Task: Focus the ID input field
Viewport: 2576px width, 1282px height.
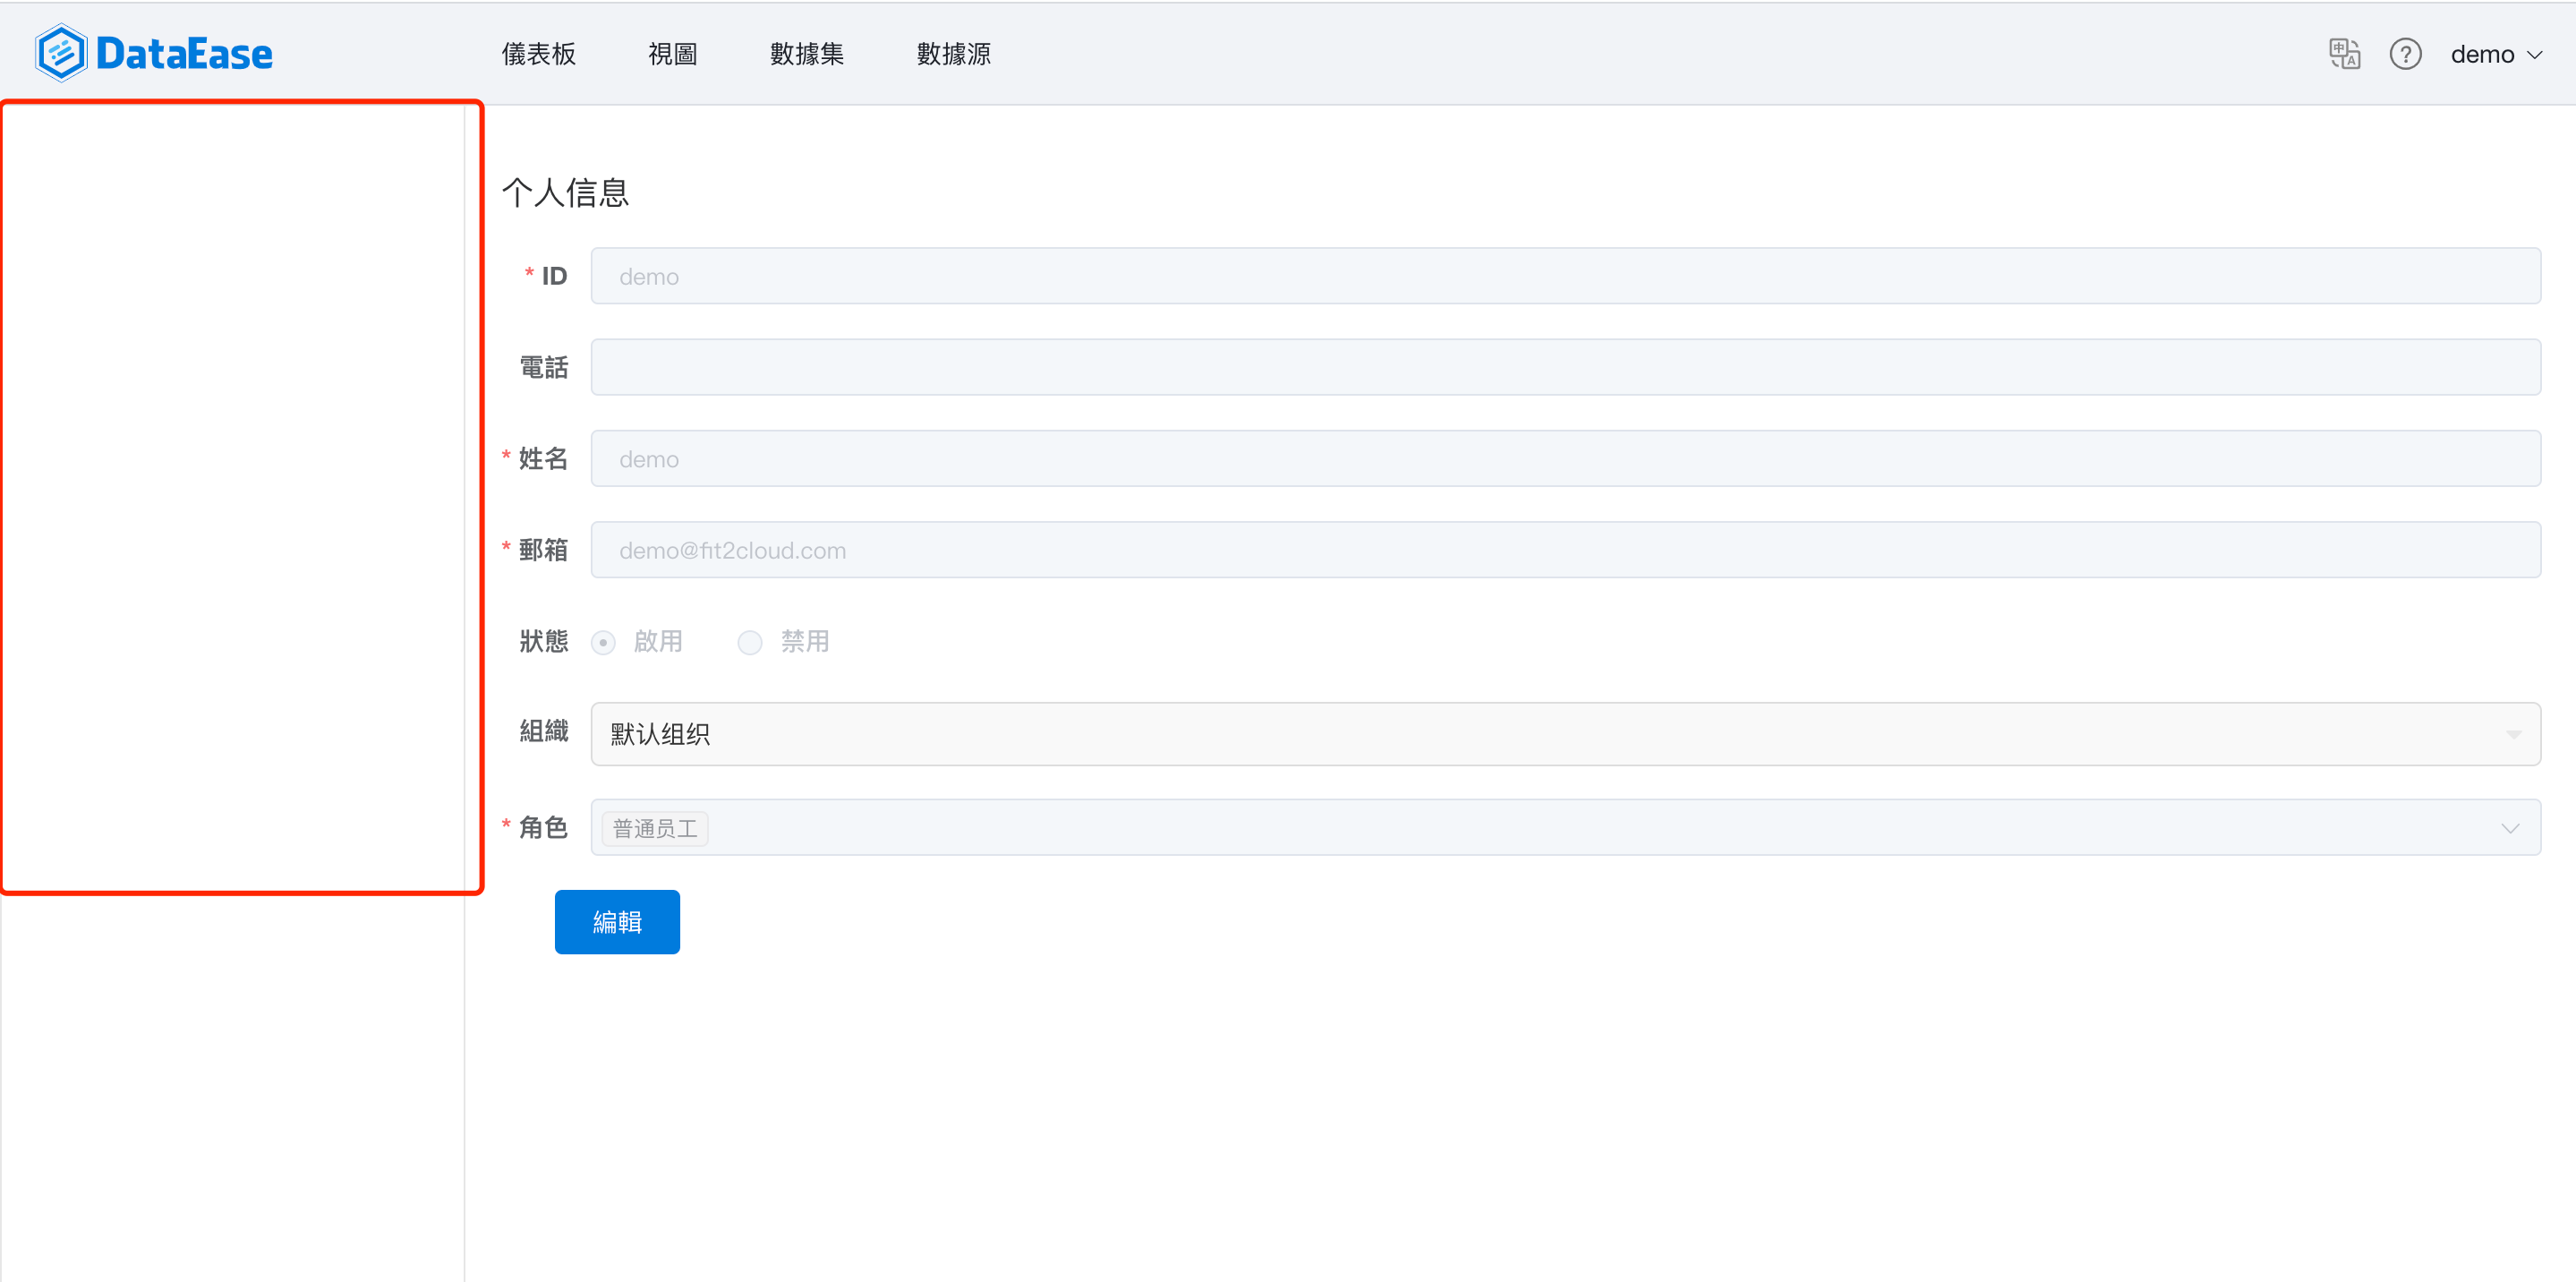Action: [1564, 276]
